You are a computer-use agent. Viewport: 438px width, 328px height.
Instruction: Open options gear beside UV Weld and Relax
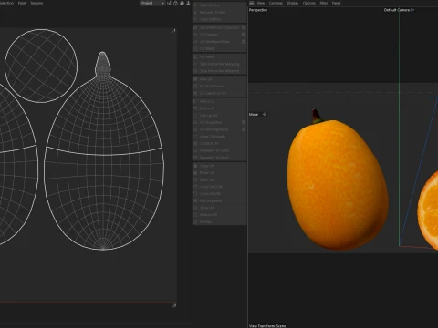click(244, 41)
